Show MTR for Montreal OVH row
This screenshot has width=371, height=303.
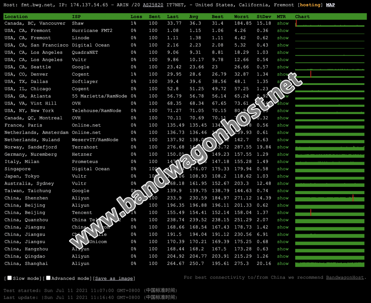coord(283,118)
